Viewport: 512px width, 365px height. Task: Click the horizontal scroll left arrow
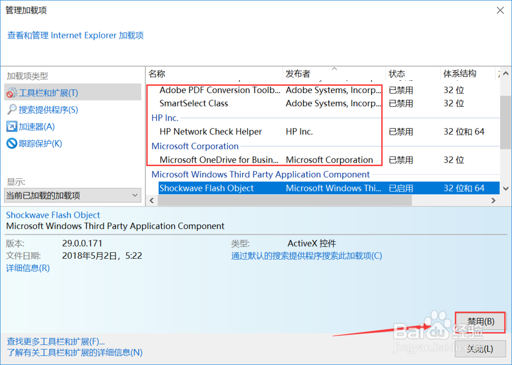tap(152, 200)
